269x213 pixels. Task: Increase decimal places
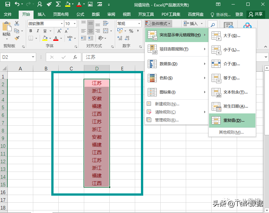click(x=120, y=38)
